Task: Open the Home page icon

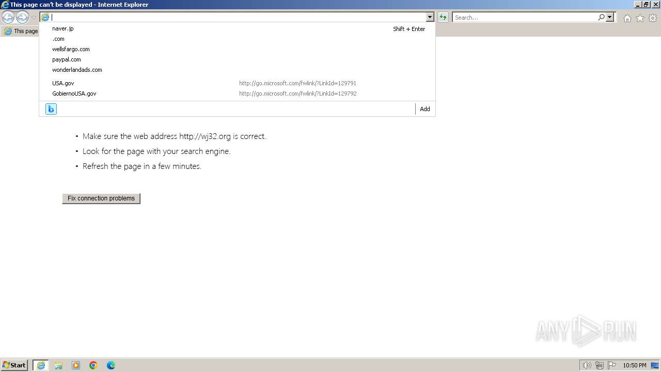Action: 627,18
